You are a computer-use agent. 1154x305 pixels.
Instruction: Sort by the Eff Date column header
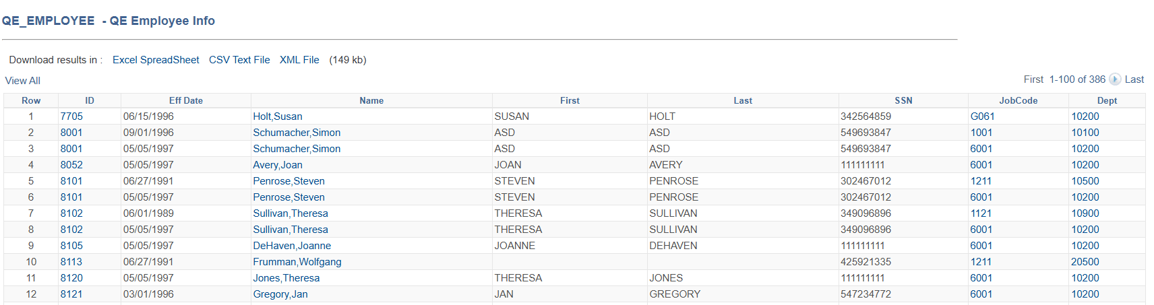point(186,100)
